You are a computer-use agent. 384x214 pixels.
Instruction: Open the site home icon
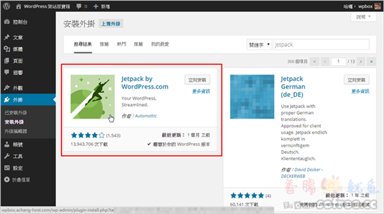18,7
